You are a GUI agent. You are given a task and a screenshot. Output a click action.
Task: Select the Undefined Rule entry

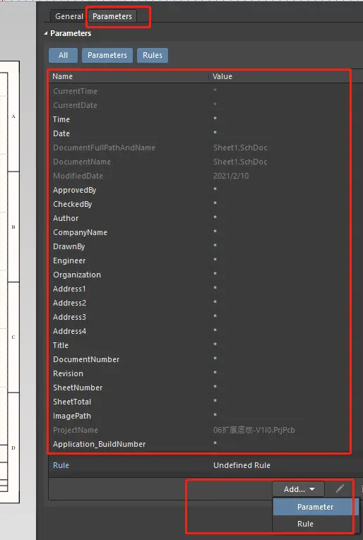[x=242, y=465]
